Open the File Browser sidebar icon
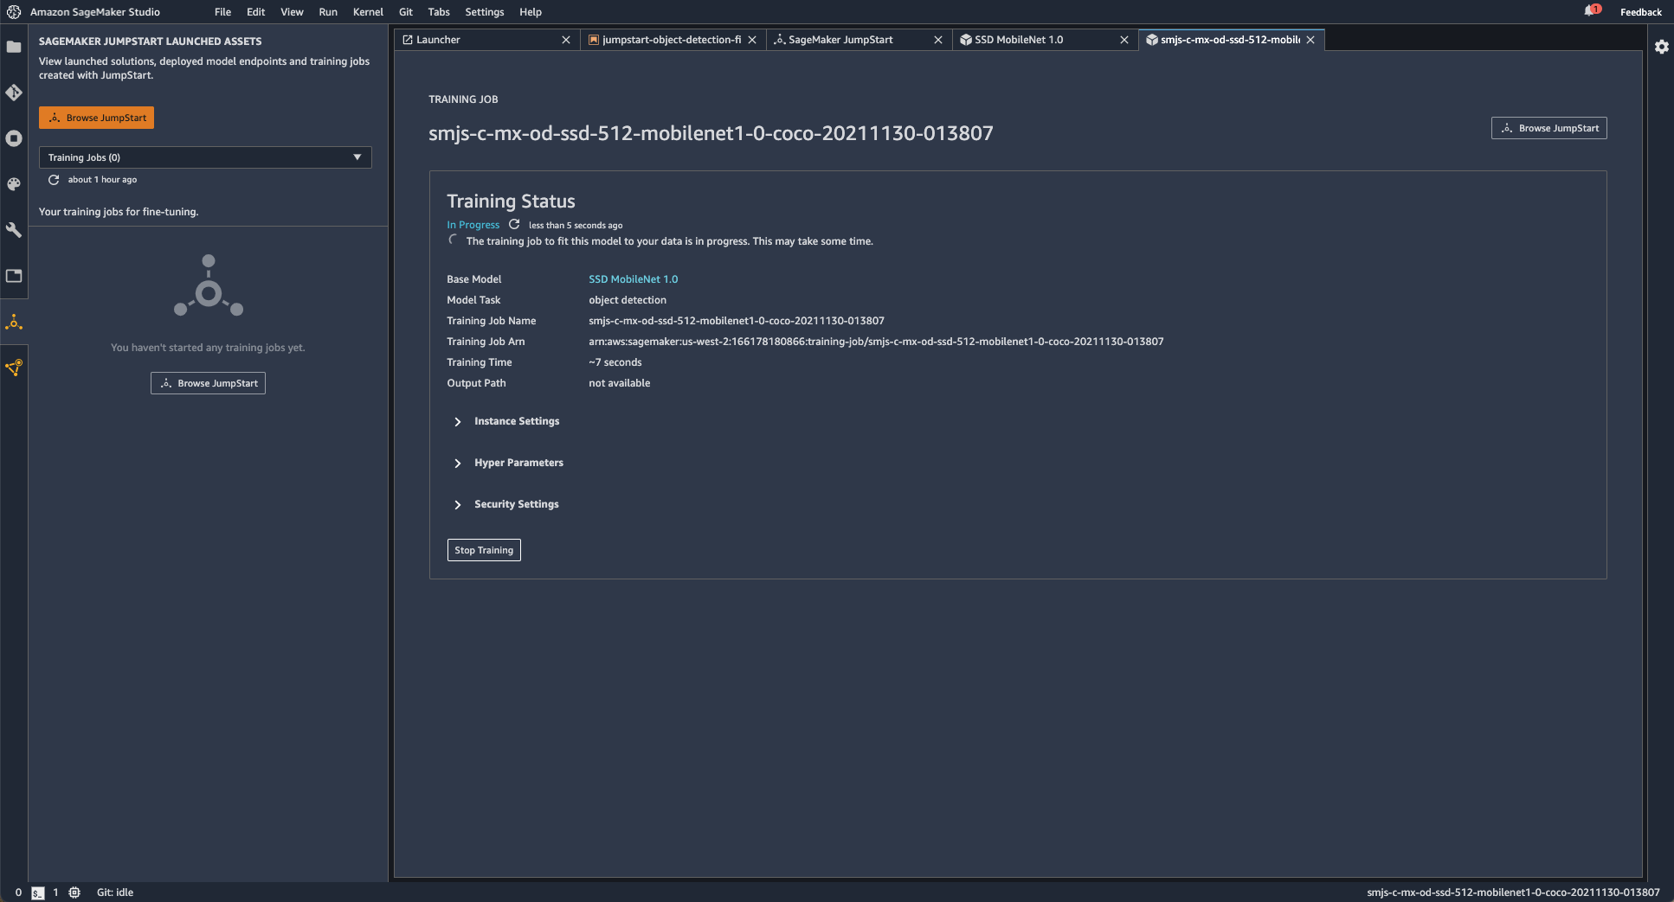The height and width of the screenshot is (902, 1674). (14, 47)
